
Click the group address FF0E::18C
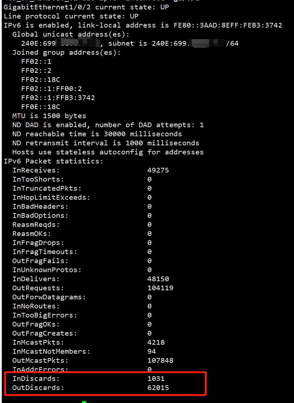[x=41, y=107]
